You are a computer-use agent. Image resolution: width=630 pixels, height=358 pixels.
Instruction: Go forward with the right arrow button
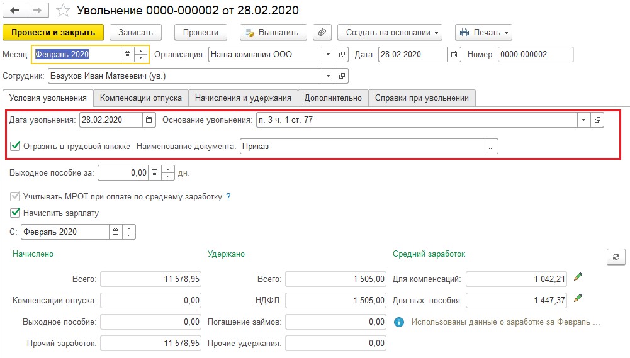coord(37,11)
